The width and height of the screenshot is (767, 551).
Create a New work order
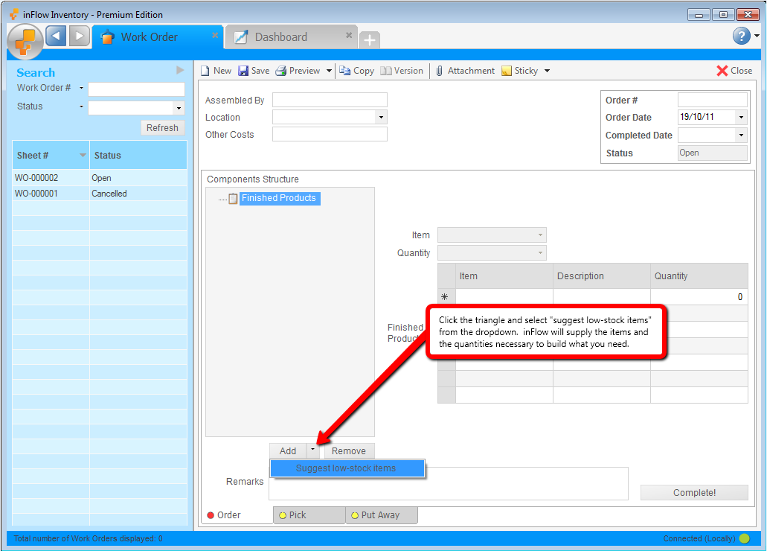click(x=216, y=71)
